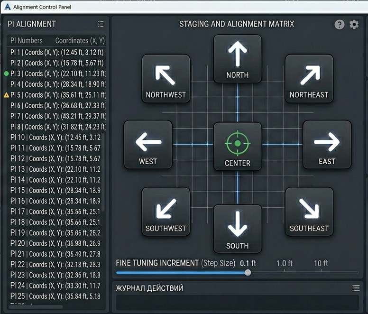Screen dimensions: 368x314
Task: Shift alignment West
Action: (x=148, y=145)
